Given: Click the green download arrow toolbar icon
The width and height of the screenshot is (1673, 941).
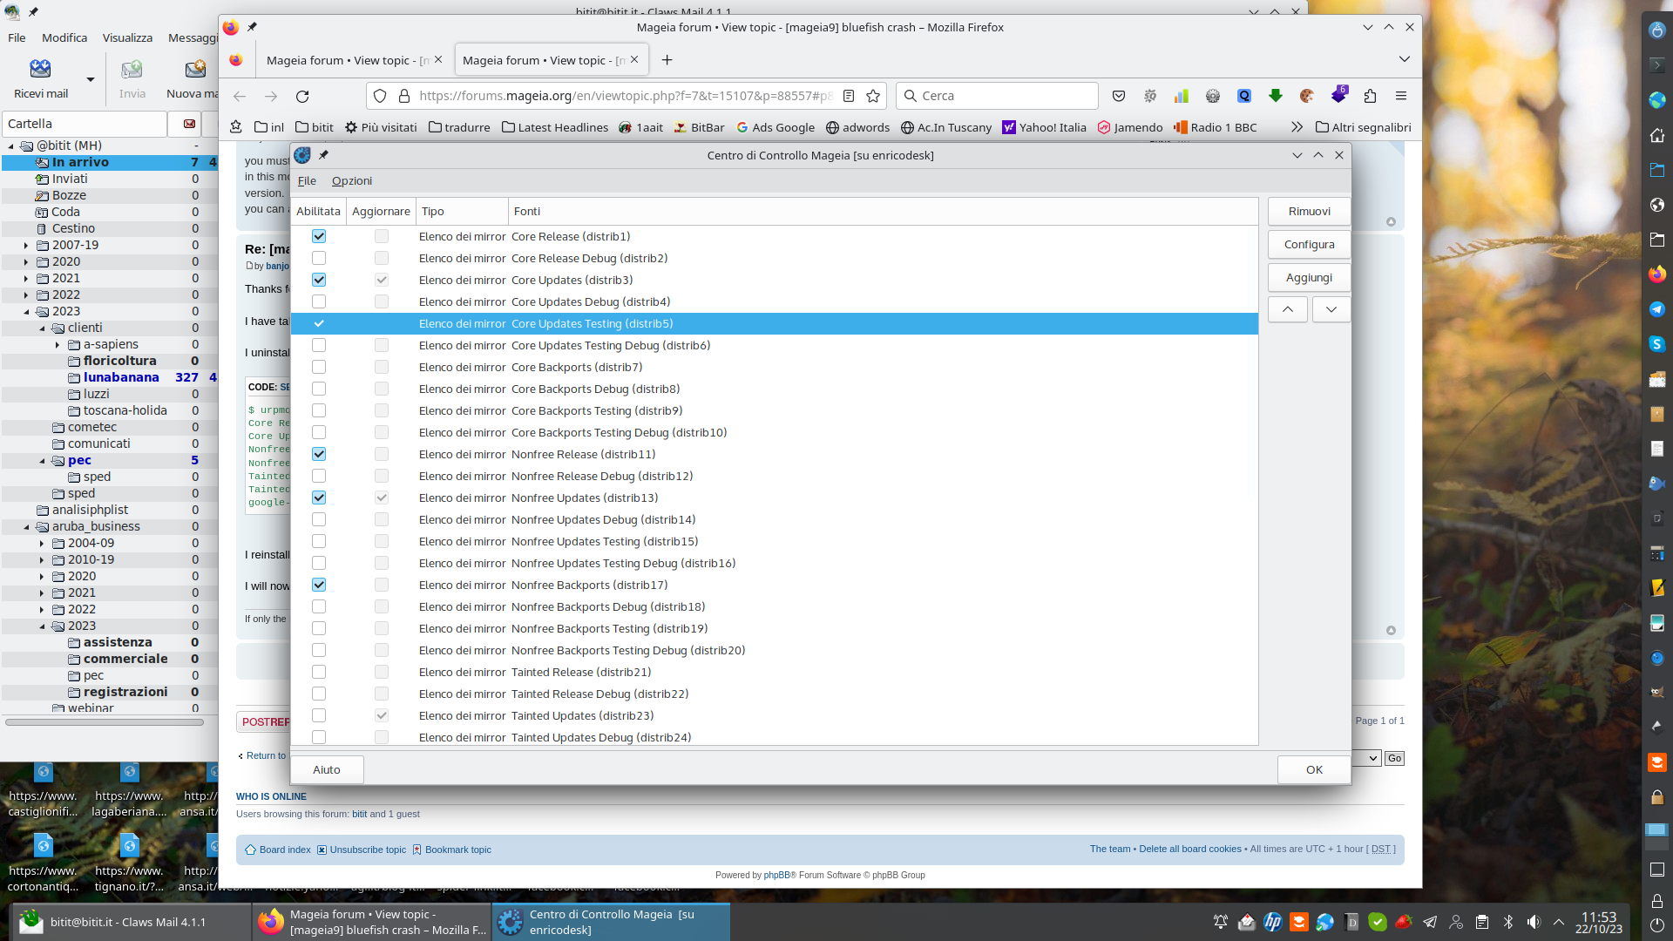Looking at the screenshot, I should click(x=1276, y=96).
